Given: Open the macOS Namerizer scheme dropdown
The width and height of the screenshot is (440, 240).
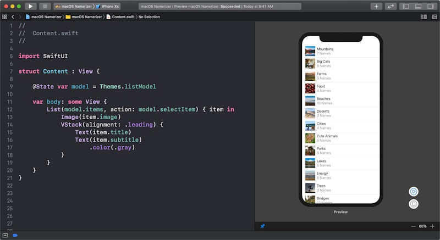Looking at the screenshot, I should pyautogui.click(x=73, y=7).
